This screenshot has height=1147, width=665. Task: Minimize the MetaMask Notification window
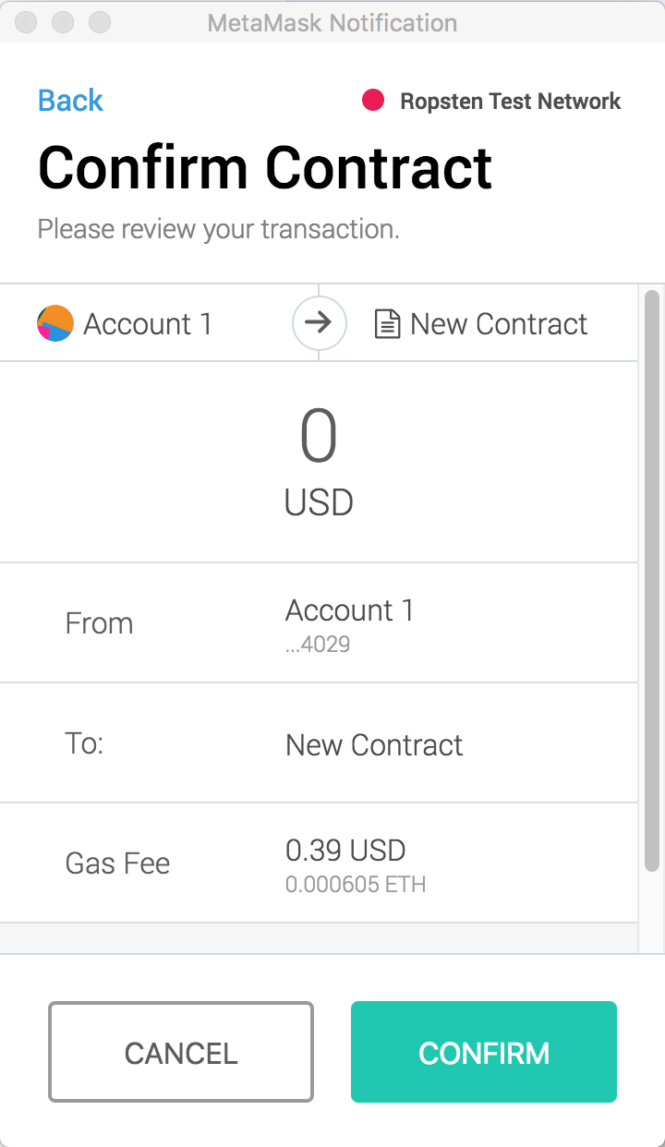click(x=63, y=21)
